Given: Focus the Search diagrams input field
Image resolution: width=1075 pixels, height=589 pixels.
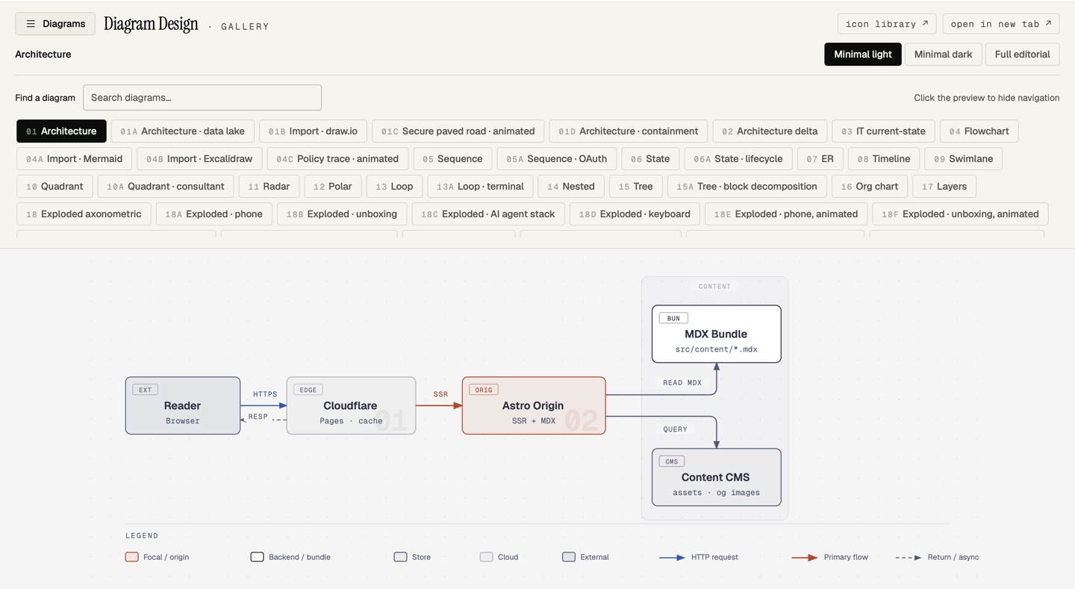Looking at the screenshot, I should click(202, 98).
